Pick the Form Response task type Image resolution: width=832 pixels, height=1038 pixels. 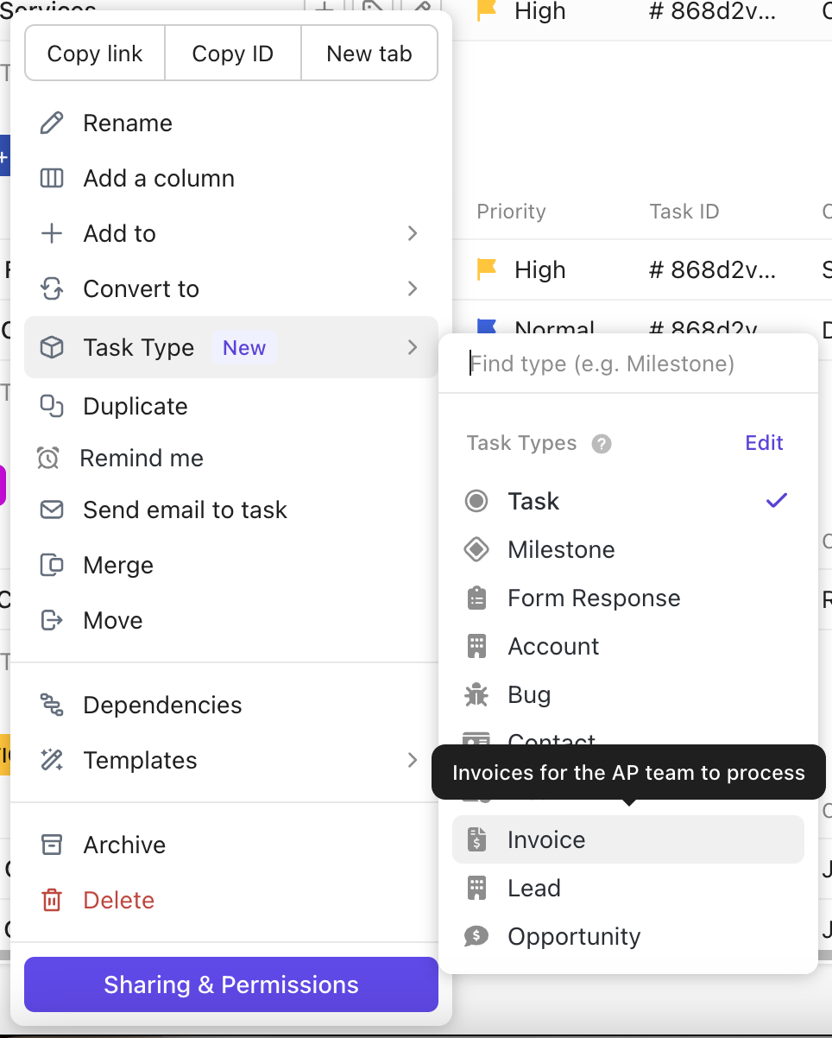[x=593, y=598]
